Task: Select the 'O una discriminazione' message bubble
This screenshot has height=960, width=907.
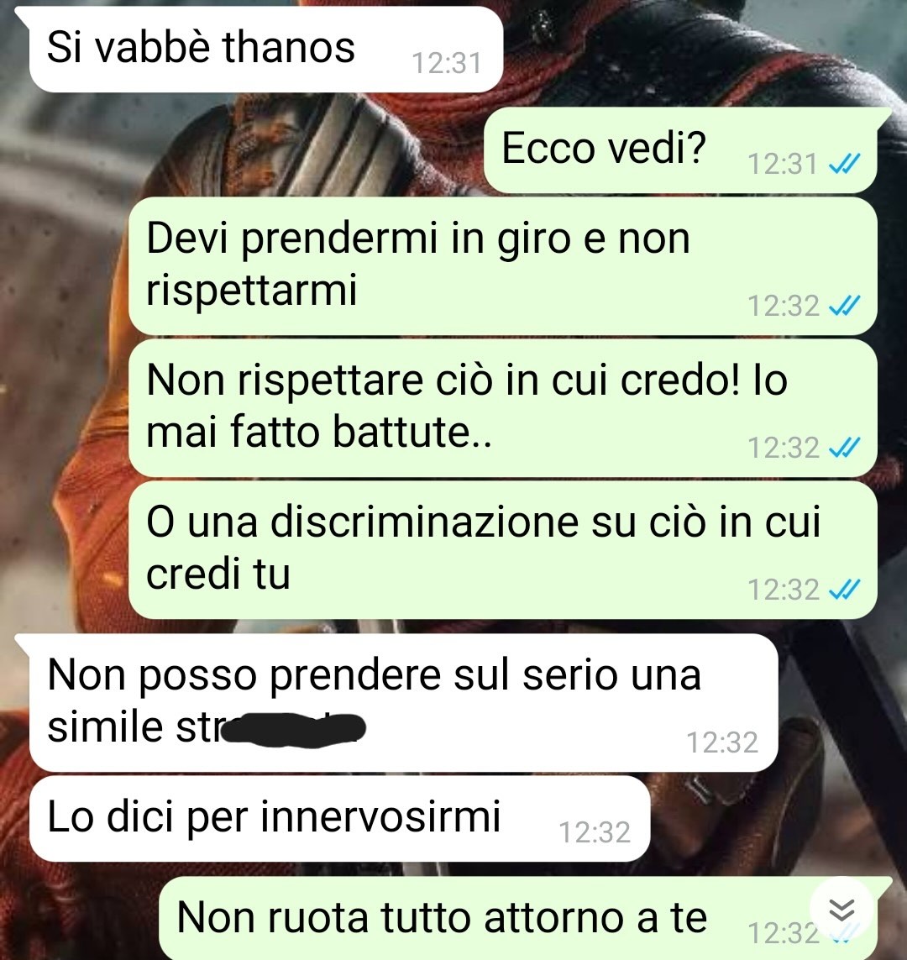Action: tap(503, 550)
